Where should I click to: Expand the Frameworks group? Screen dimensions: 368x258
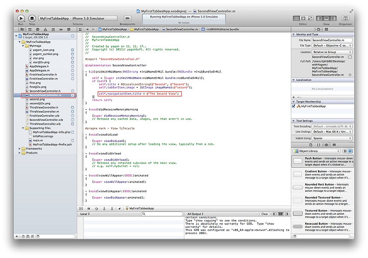tap(19, 149)
